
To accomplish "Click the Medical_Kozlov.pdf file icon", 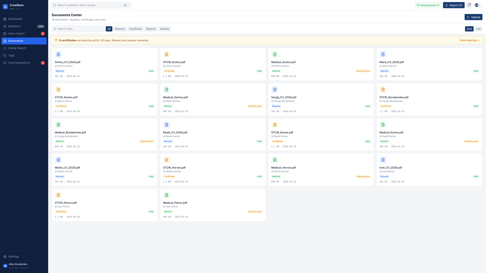I will (x=275, y=54).
